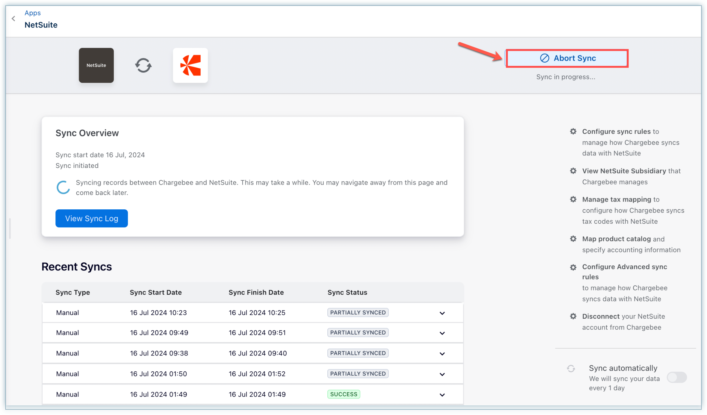Image resolution: width=707 pixels, height=415 pixels.
Task: Click gear icon beside Map product catalog
Action: tap(573, 239)
